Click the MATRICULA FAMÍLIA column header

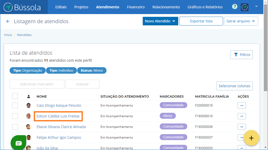(212, 97)
